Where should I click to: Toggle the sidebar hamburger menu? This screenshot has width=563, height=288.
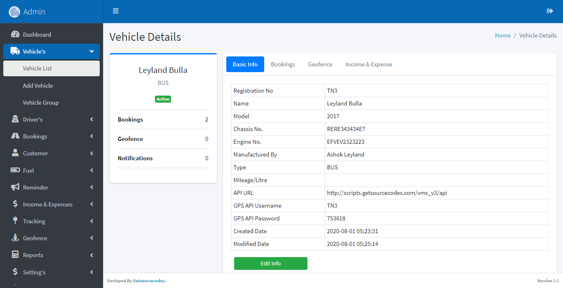tap(116, 11)
